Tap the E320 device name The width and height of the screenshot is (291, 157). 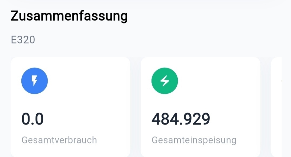pos(23,40)
